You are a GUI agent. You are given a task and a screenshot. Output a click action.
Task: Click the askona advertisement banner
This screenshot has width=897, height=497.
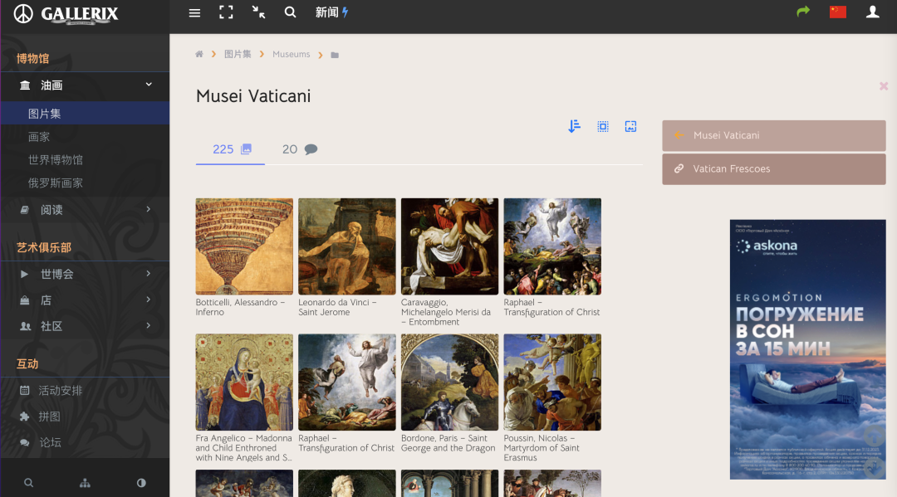point(808,349)
